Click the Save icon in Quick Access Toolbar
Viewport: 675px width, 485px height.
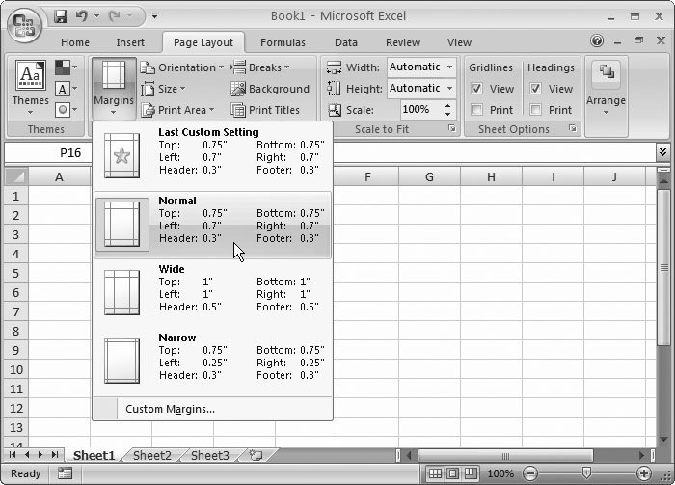(62, 16)
